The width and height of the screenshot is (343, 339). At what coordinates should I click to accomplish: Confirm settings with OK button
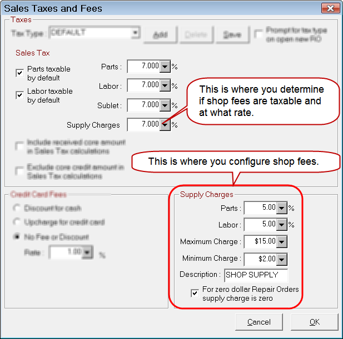[314, 322]
